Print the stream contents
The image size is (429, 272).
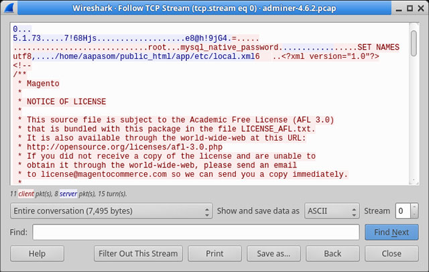[214, 254]
